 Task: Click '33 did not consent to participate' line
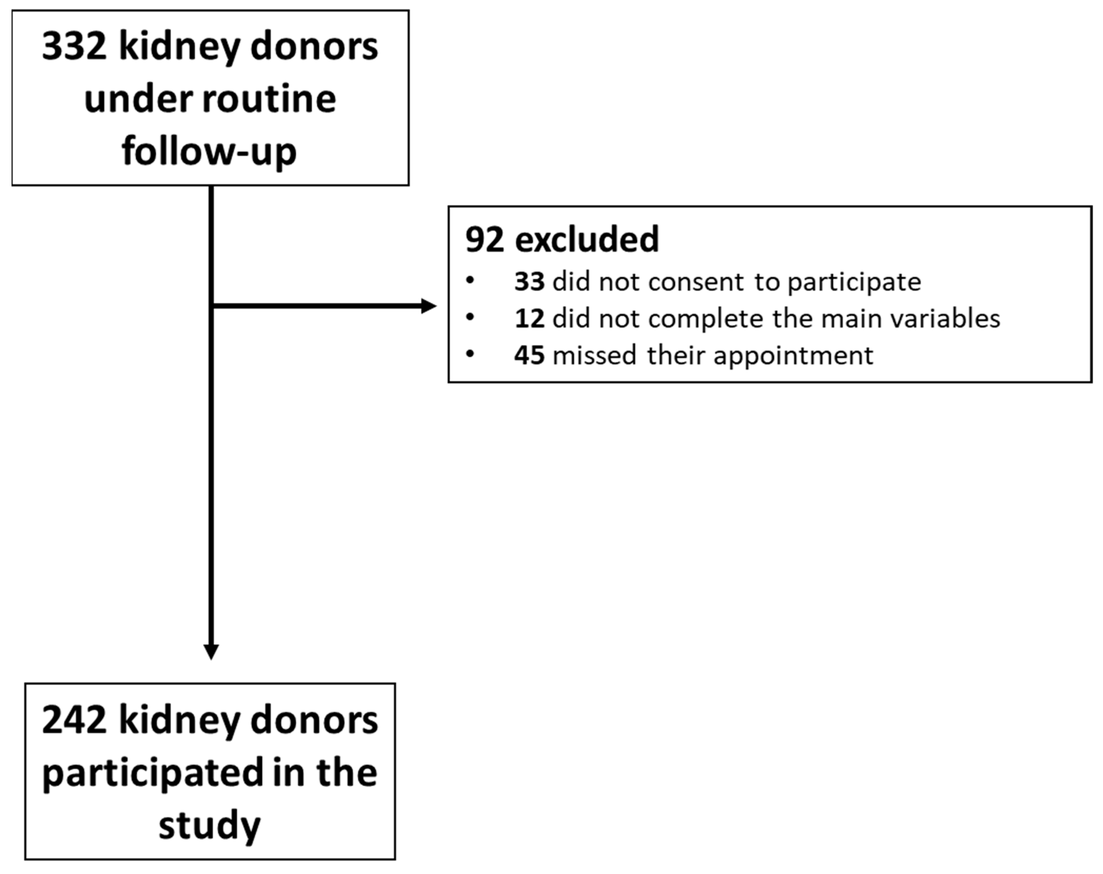point(717,282)
